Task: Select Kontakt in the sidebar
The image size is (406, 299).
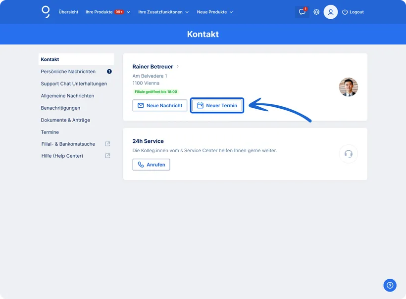Action: click(x=76, y=59)
